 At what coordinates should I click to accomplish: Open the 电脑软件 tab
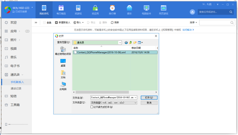coord(146,10)
